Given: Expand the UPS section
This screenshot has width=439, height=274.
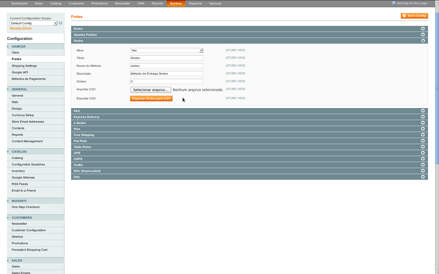Looking at the screenshot, I should click(x=249, y=153).
